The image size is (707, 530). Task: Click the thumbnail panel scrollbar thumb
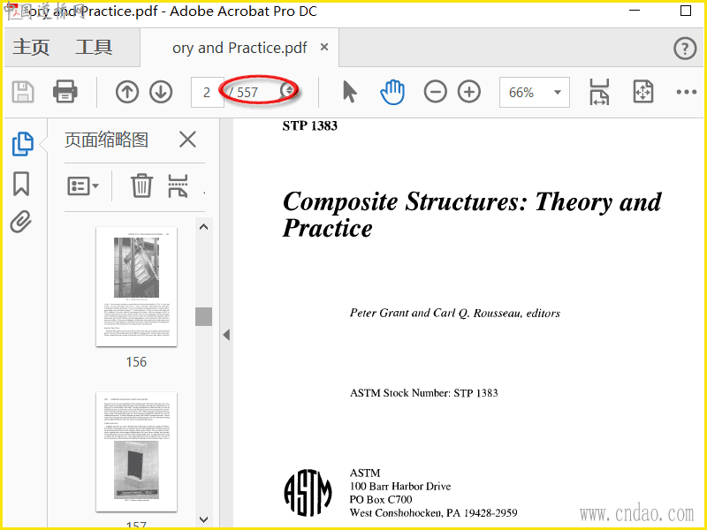(x=204, y=316)
